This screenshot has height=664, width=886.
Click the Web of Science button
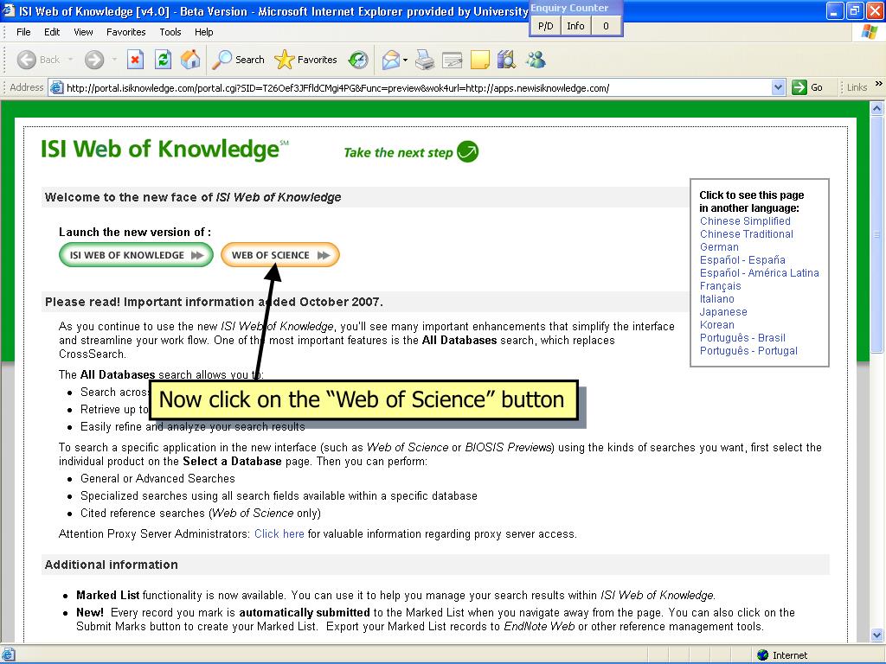(279, 255)
